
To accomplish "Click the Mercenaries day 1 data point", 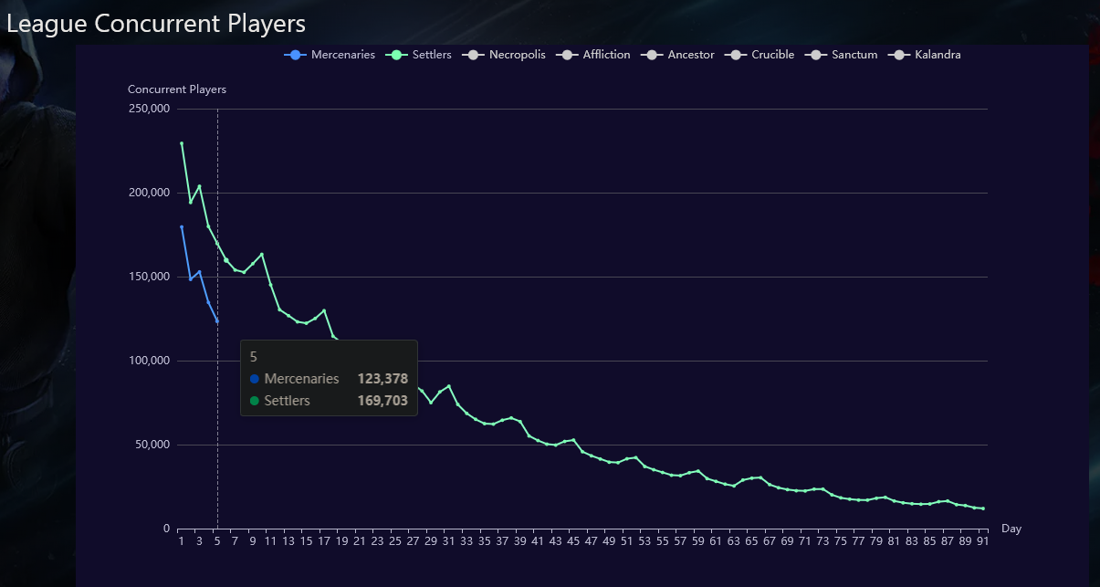I will (x=182, y=226).
